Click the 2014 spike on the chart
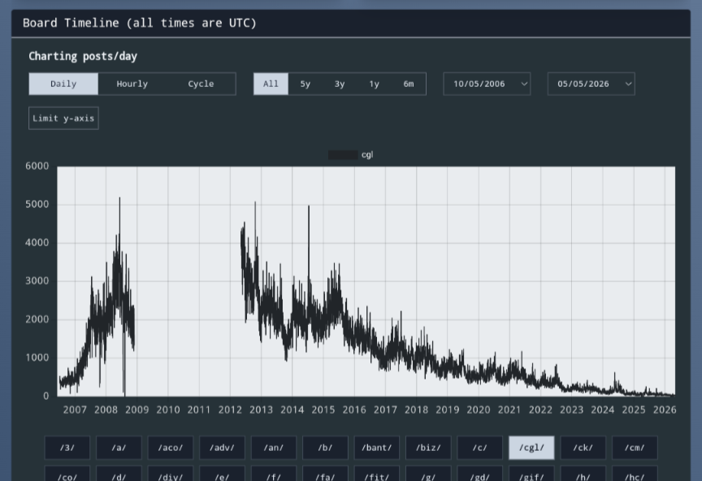This screenshot has height=481, width=702. pos(309,207)
